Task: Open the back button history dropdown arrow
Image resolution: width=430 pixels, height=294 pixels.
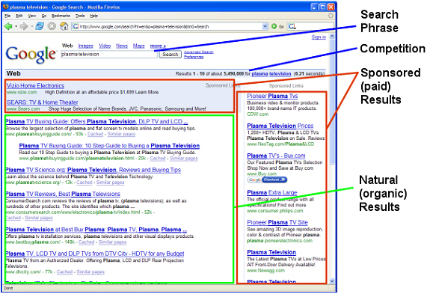Action: pyautogui.click(x=16, y=27)
